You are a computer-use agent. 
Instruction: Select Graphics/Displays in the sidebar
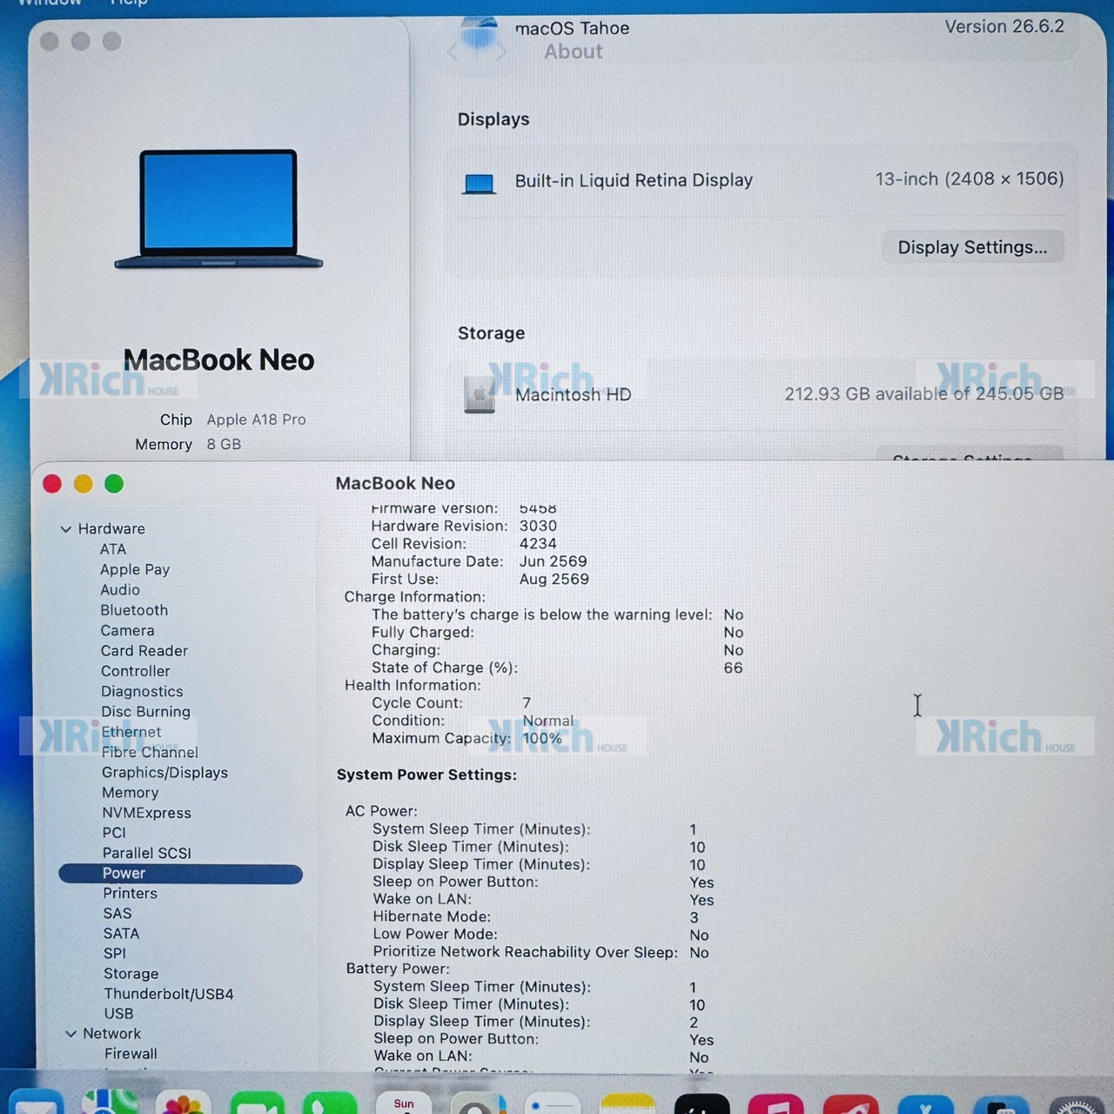point(164,772)
